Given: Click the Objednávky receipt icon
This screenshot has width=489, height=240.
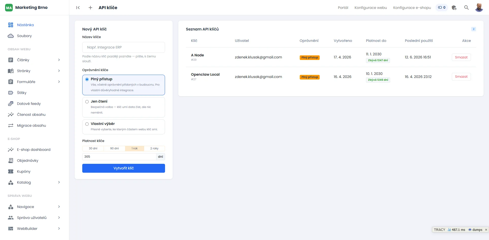Looking at the screenshot, I should [x=11, y=161].
